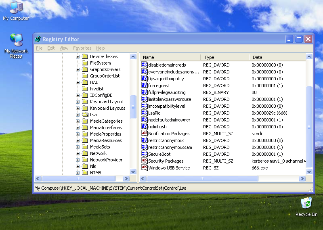Open the Edit menu

pyautogui.click(x=51, y=48)
